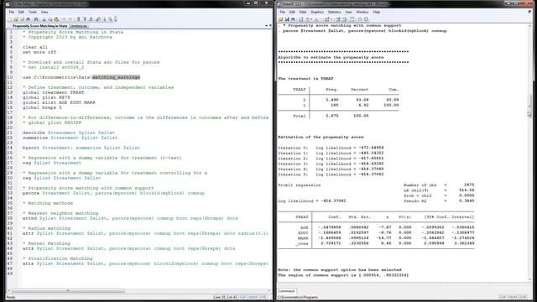Click Show file in Viewer icon

pyautogui.click(x=98, y=19)
